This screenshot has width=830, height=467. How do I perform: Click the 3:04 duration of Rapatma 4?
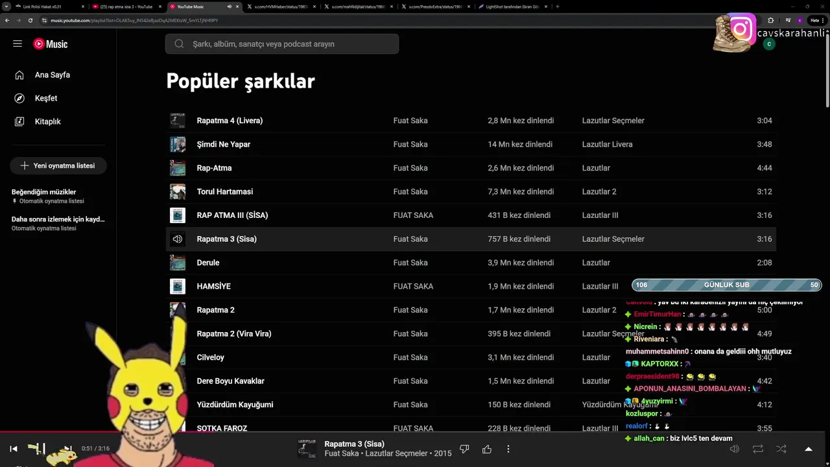pyautogui.click(x=765, y=121)
